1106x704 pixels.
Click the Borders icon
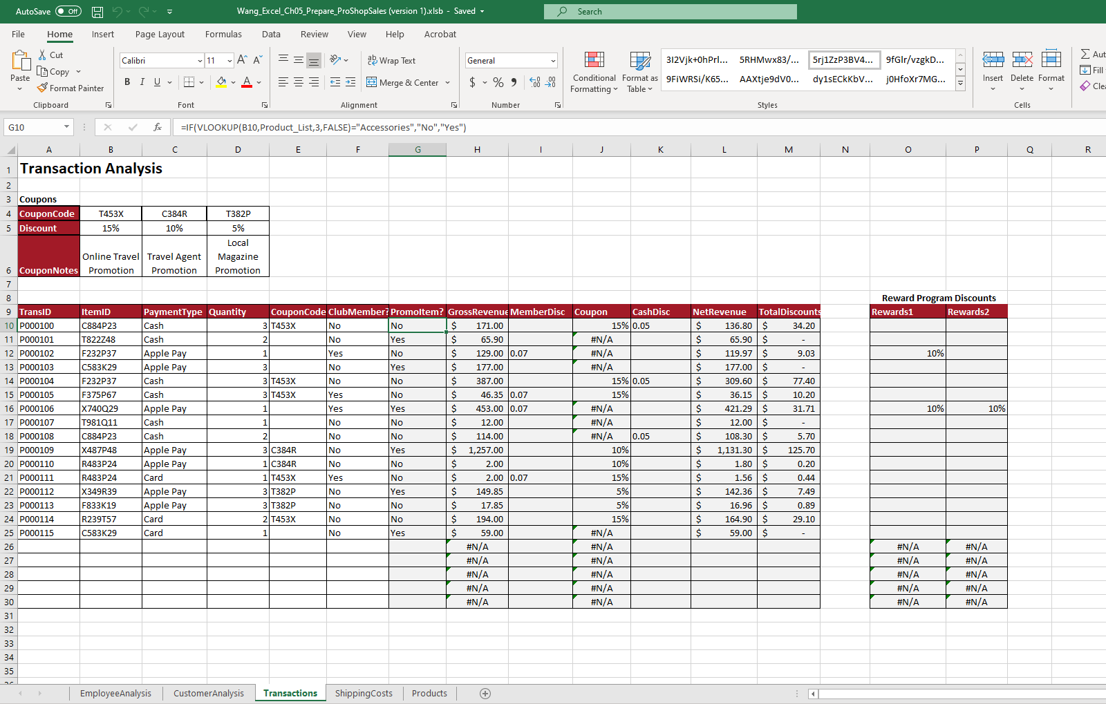click(x=189, y=82)
